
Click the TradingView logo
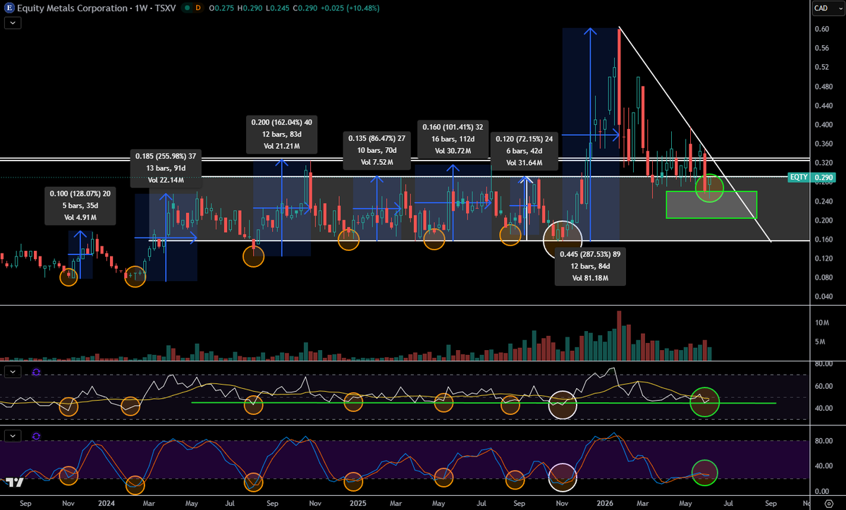(x=13, y=483)
